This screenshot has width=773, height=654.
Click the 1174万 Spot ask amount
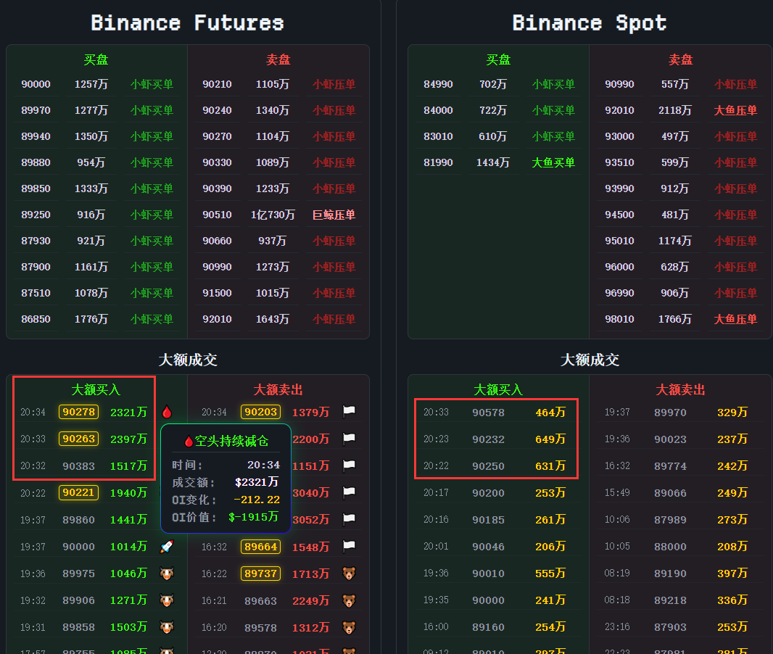(x=675, y=241)
